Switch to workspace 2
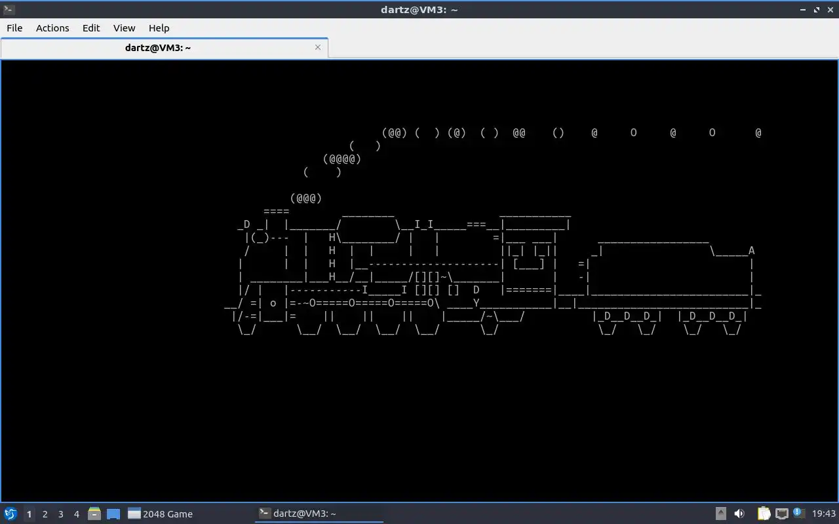839x524 pixels. 45,514
